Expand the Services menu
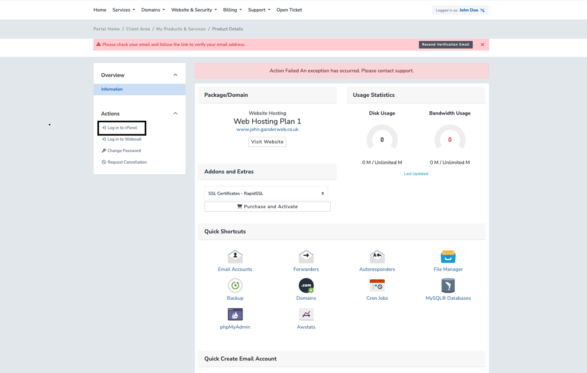 [x=124, y=10]
